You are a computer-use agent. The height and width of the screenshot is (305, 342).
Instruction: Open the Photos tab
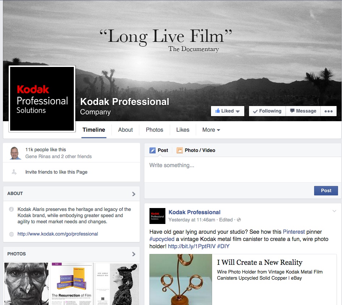[155, 130]
